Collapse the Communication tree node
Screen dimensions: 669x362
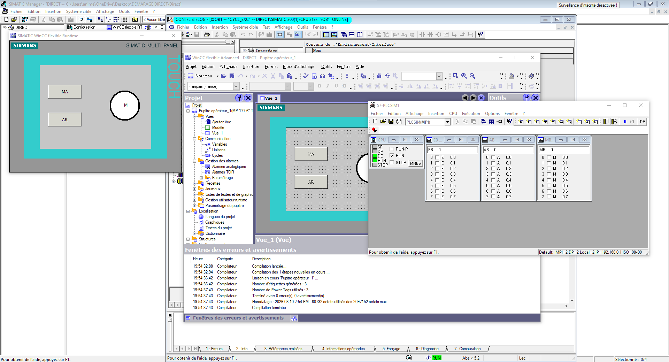(195, 139)
